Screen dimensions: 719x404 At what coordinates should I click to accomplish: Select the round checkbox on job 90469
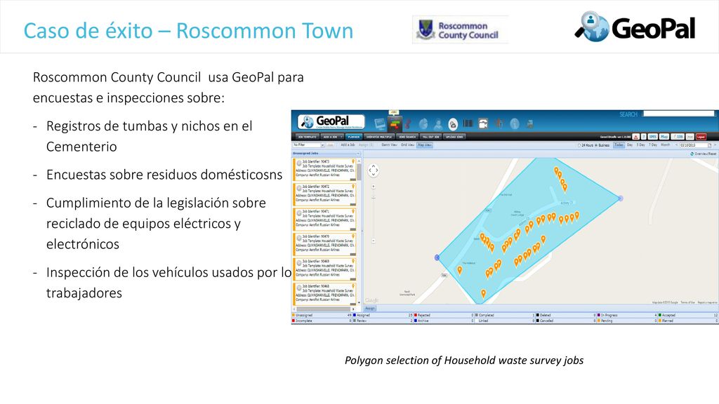(x=299, y=263)
